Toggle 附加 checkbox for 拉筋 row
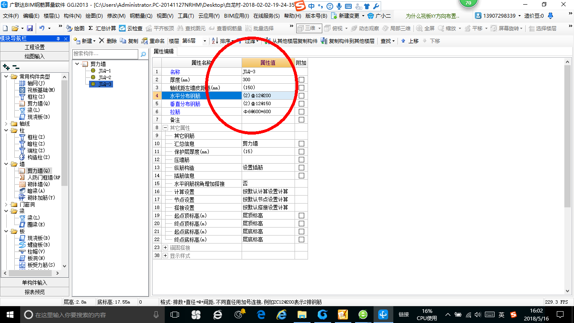Screen dimensions: 574x323 pyautogui.click(x=301, y=111)
